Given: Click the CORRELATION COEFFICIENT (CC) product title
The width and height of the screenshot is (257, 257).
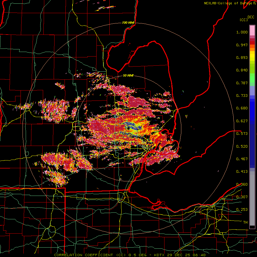Looking at the screenshot, I should [90, 255].
